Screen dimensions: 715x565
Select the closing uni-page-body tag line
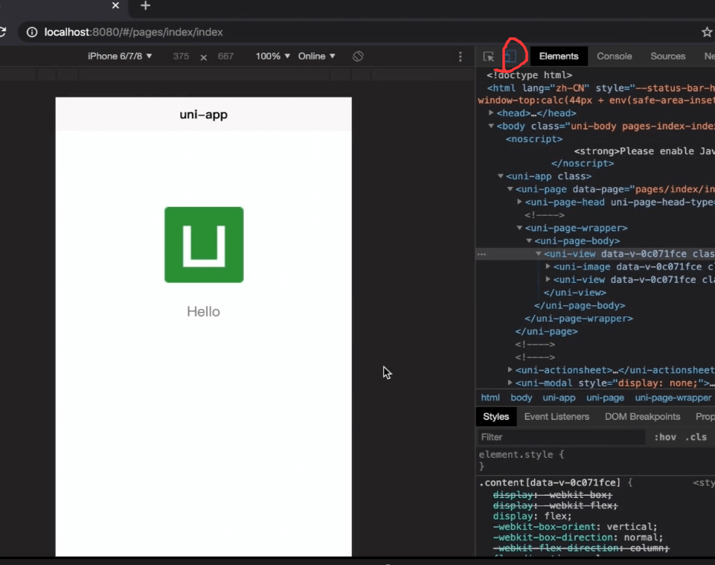580,305
